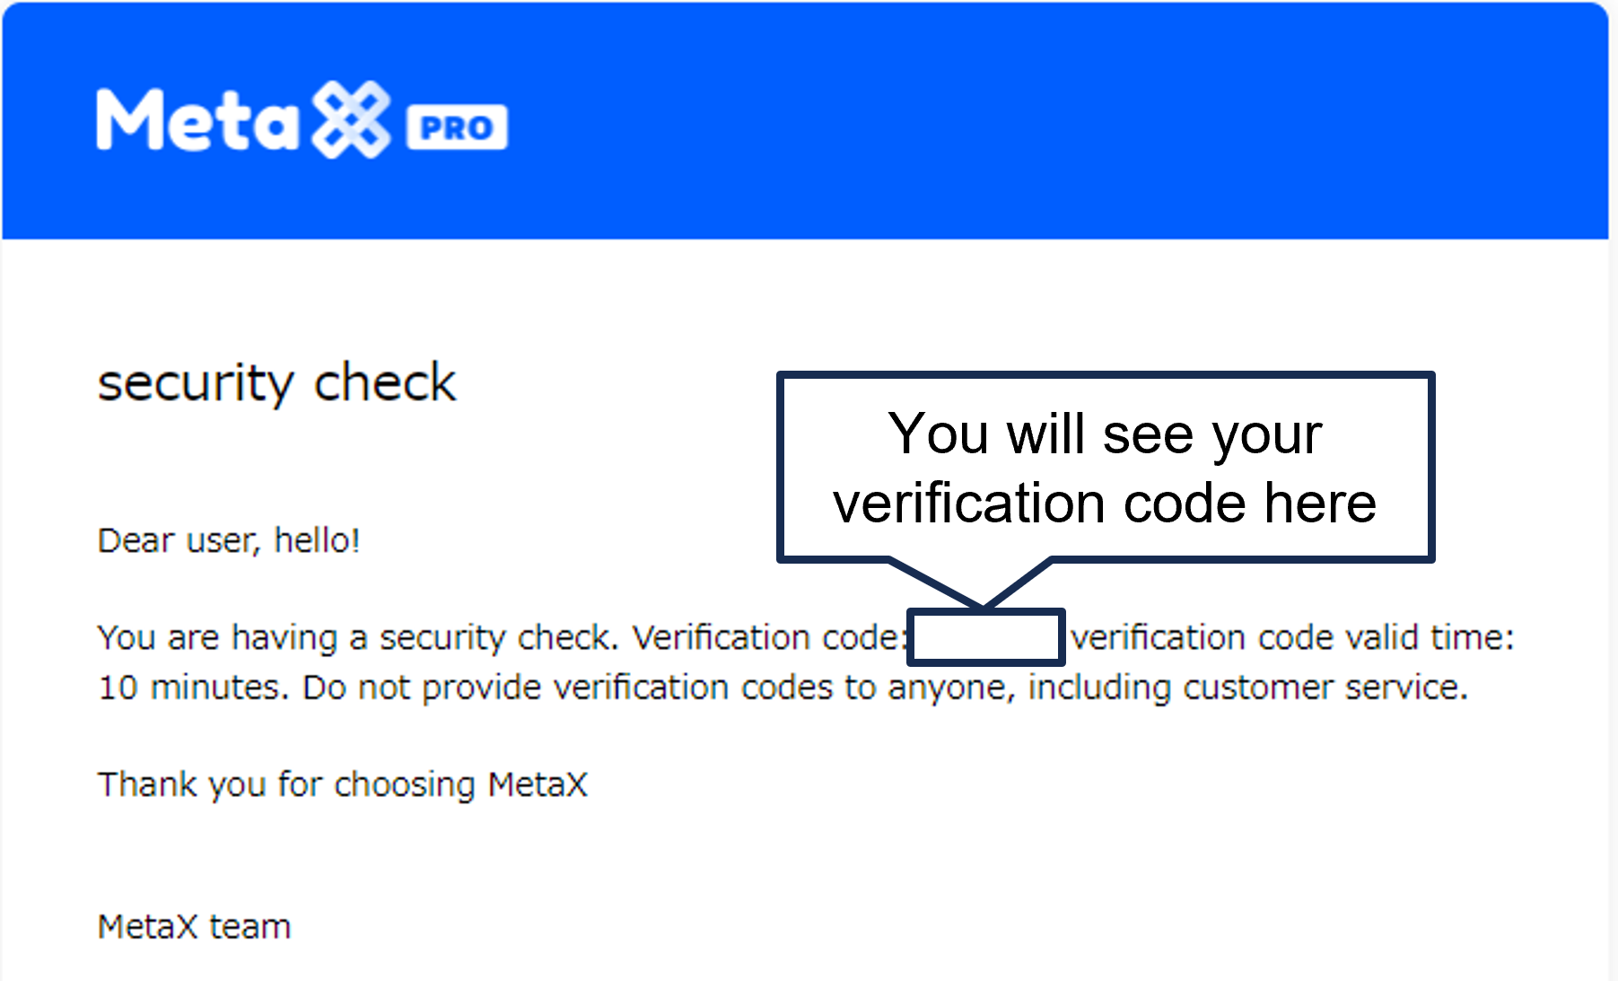The width and height of the screenshot is (1618, 981).
Task: Click the MetaX cross-shaped logo icon
Action: pos(351,120)
